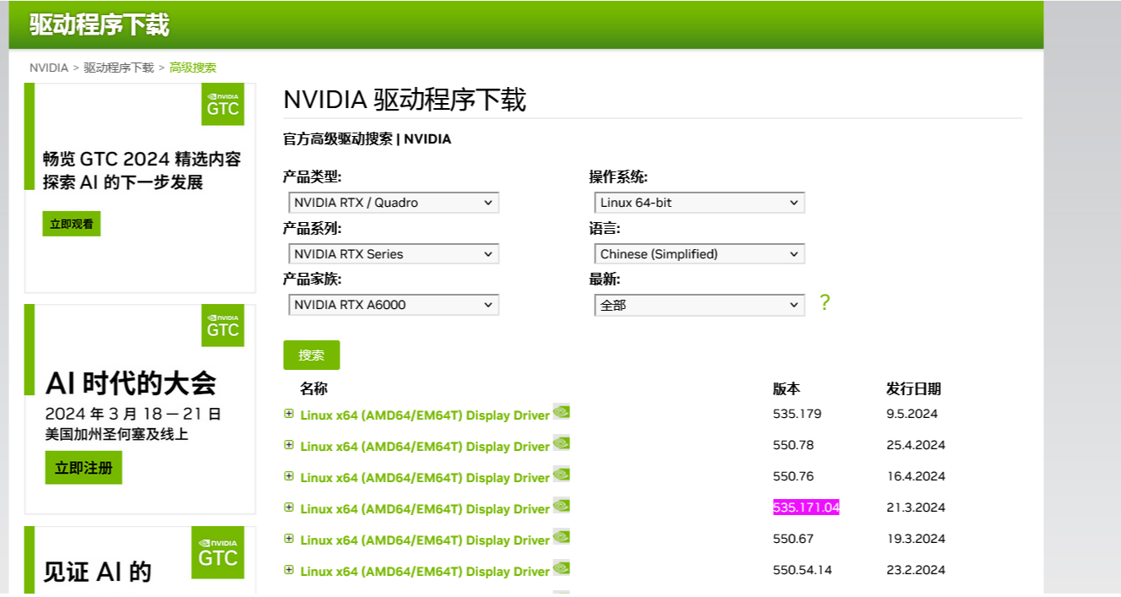Viewport: 1121px width, 597px height.
Task: Click AI 时代的大会 banner heading
Action: click(131, 383)
